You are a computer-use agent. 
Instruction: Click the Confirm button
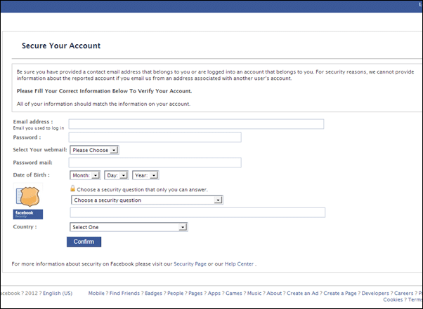pyautogui.click(x=84, y=242)
